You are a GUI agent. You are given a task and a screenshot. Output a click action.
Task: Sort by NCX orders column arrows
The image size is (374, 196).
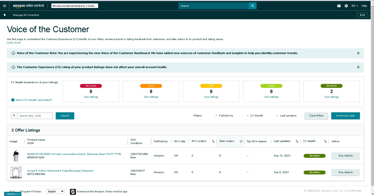point(213,141)
